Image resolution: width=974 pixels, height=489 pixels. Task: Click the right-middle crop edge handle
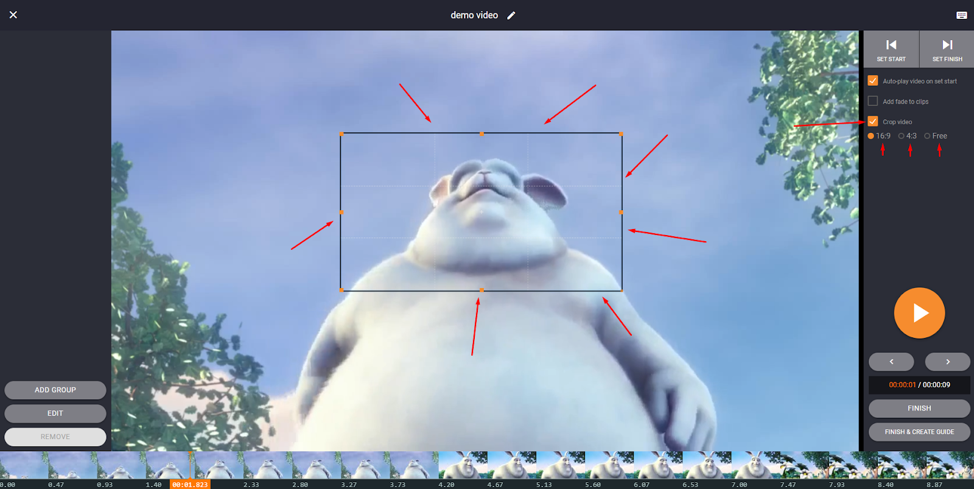pos(622,212)
